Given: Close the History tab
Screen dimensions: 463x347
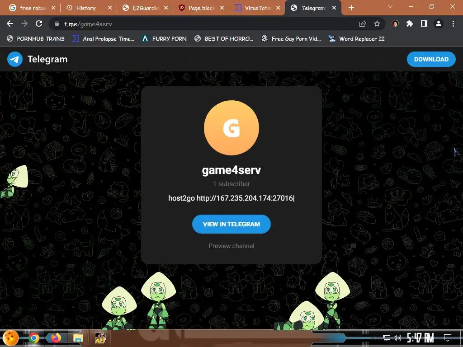Looking at the screenshot, I should click(x=110, y=8).
